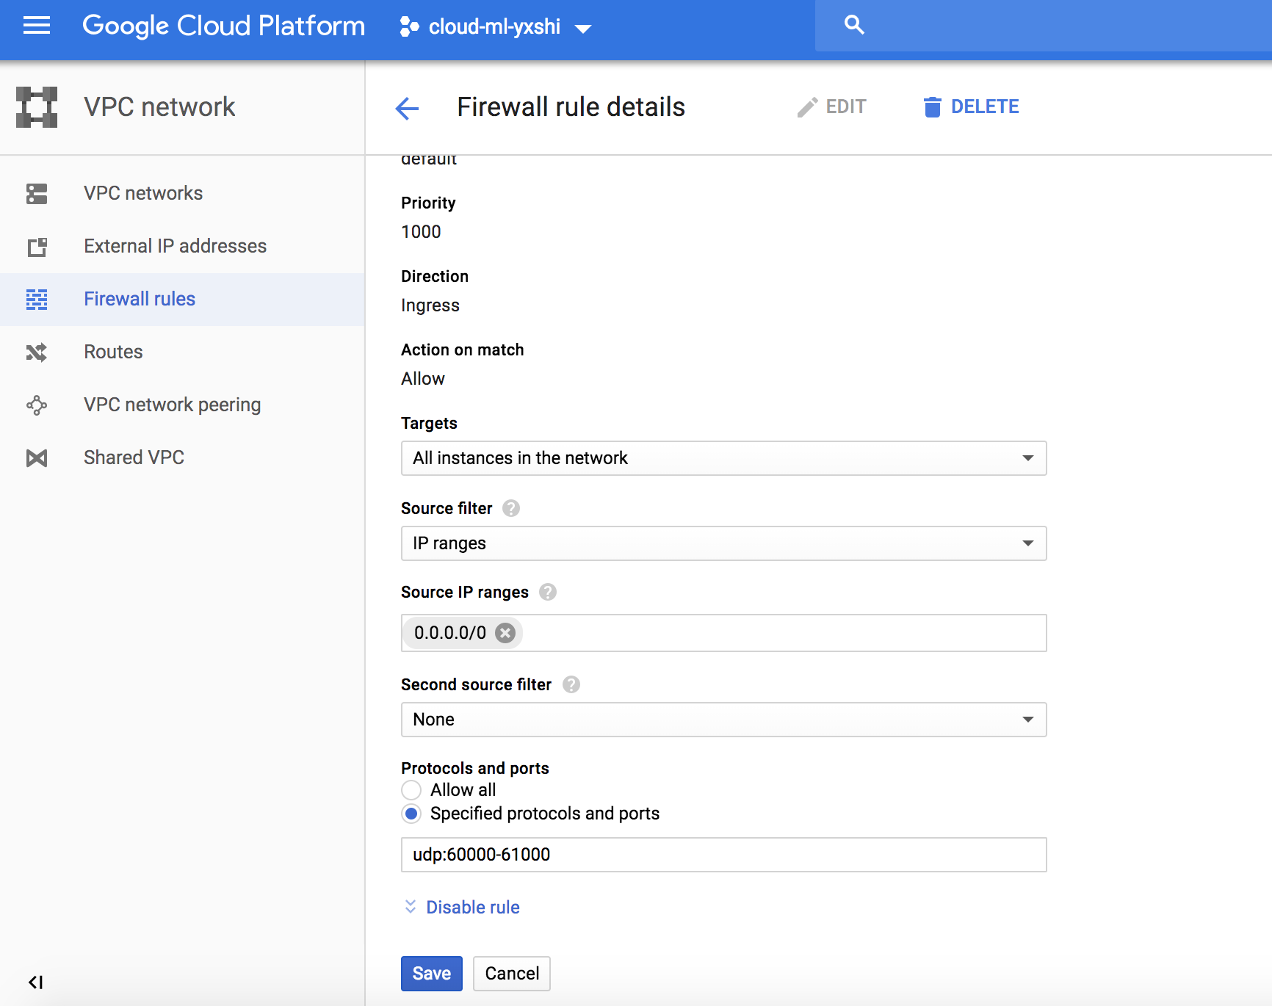Click the VPC networks sidebar icon
This screenshot has width=1272, height=1006.
(x=37, y=194)
